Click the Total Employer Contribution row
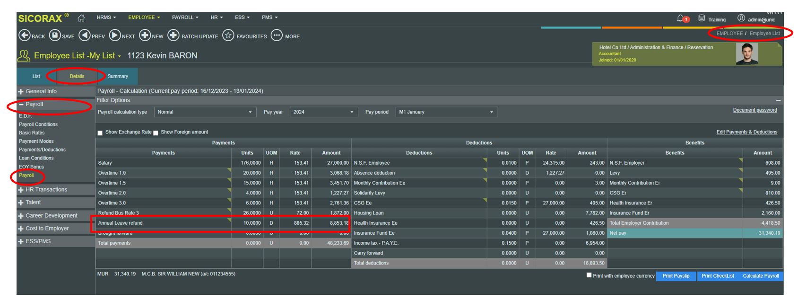798x300 pixels. pos(695,223)
